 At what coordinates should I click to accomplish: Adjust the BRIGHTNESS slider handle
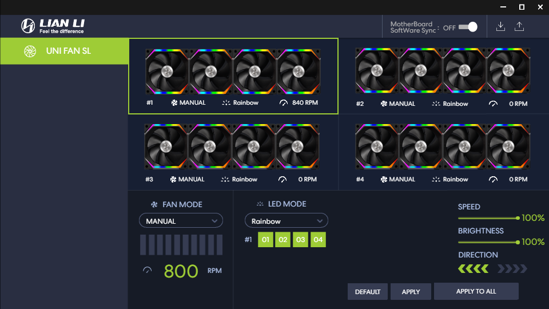click(x=518, y=242)
